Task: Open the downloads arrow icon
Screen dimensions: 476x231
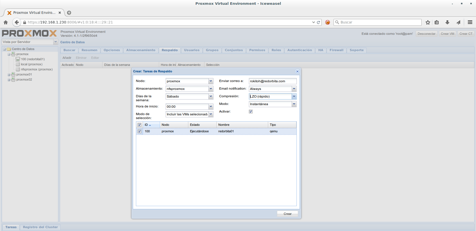Action: tap(447, 22)
